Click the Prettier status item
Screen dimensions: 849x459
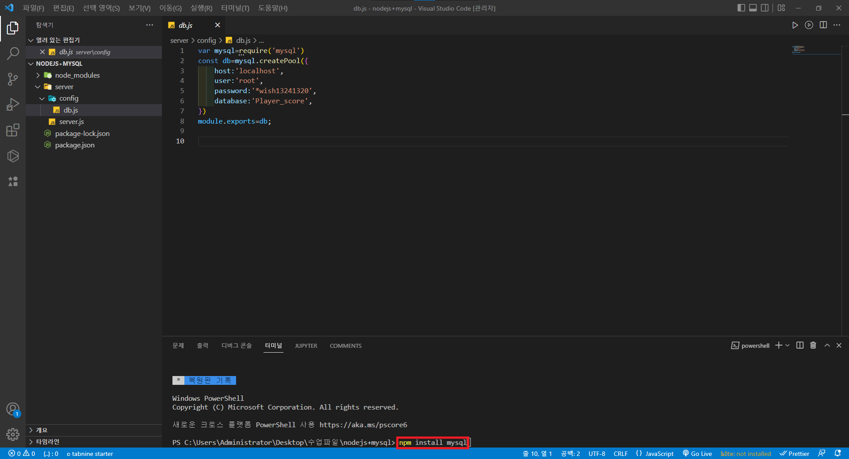click(x=795, y=454)
